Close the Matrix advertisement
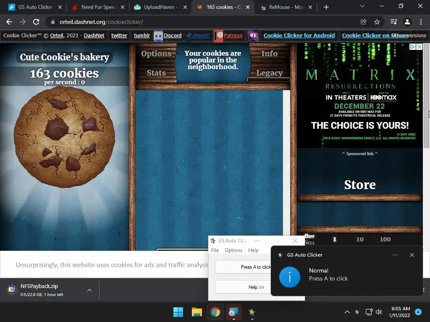This screenshot has width=430, height=322. click(x=420, y=47)
